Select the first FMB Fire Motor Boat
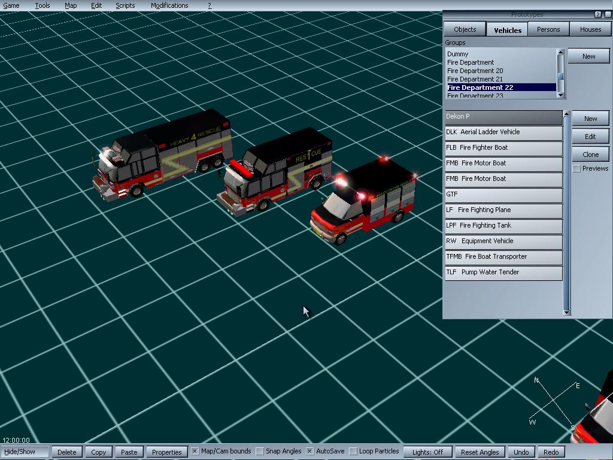This screenshot has width=613, height=460. (x=503, y=164)
